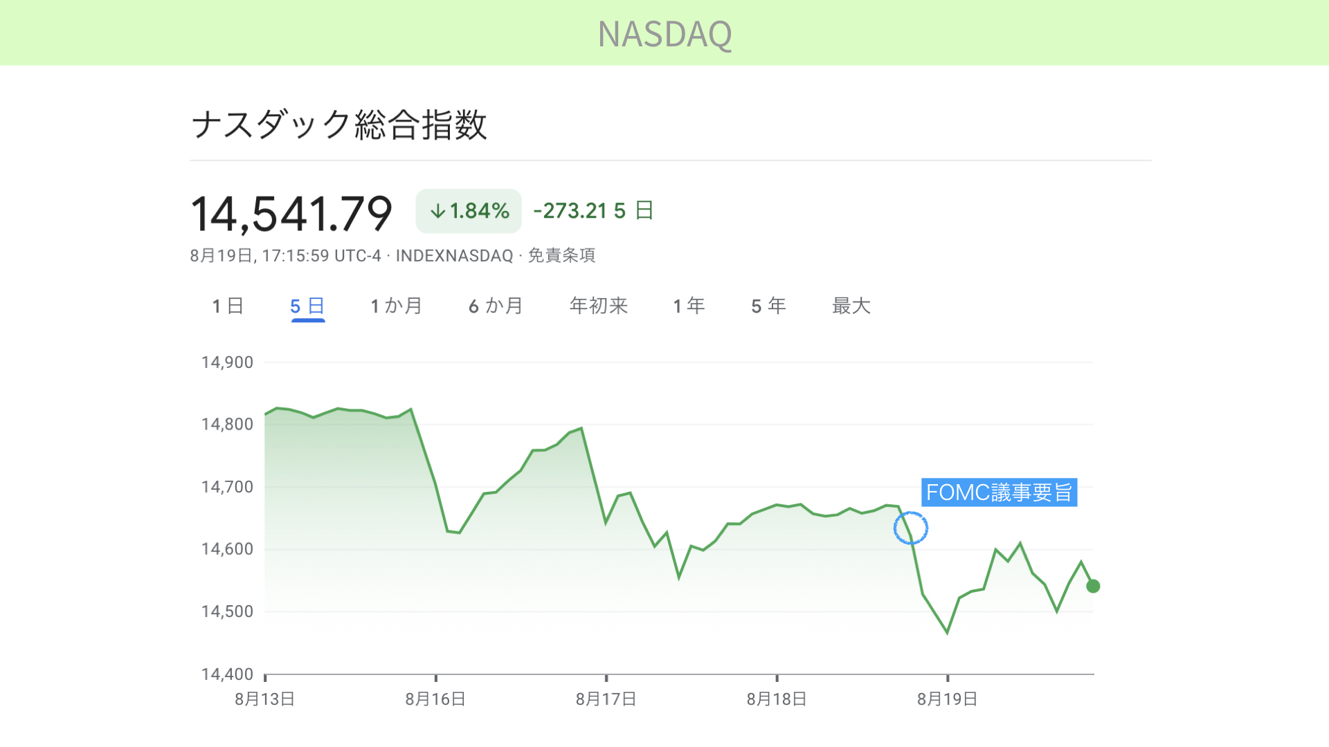The height and width of the screenshot is (747, 1329).
Task: Click the ナスダック総合指数 title
Action: (339, 125)
